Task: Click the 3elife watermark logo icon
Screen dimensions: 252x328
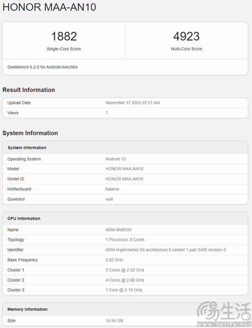Action: point(207,311)
